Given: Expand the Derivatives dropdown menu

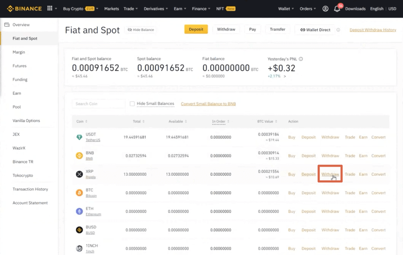Looking at the screenshot, I should (156, 9).
